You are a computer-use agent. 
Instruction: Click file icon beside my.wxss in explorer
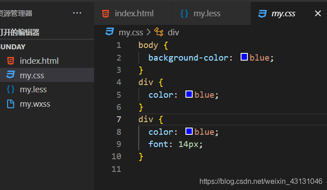(11, 104)
